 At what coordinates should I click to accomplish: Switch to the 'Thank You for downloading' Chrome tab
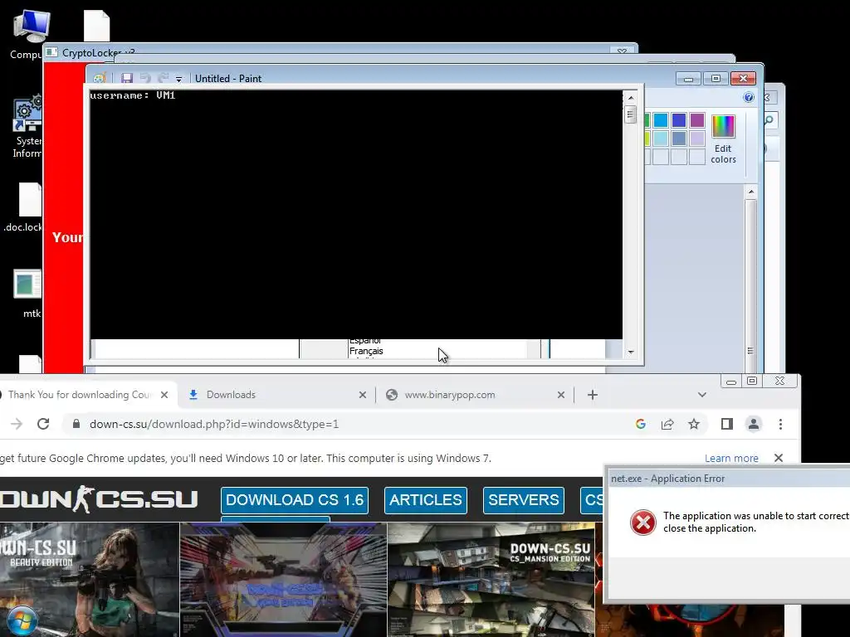(81, 394)
